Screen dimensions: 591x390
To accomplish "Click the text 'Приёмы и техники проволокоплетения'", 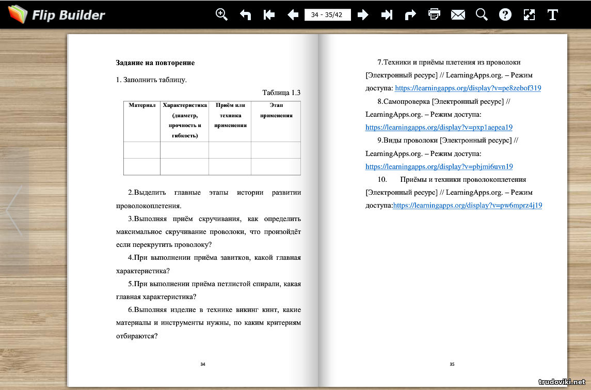I will point(463,180).
